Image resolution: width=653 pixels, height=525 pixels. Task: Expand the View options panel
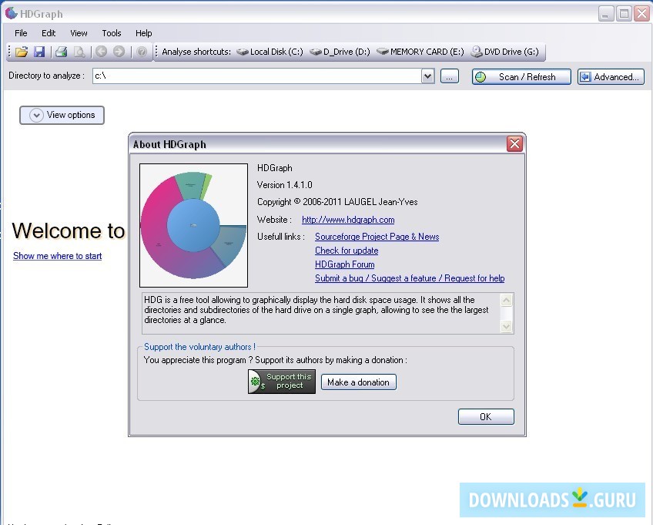point(62,115)
